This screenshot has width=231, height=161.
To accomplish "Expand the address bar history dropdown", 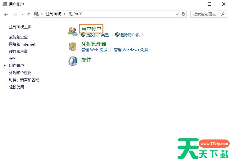I will tap(177, 14).
